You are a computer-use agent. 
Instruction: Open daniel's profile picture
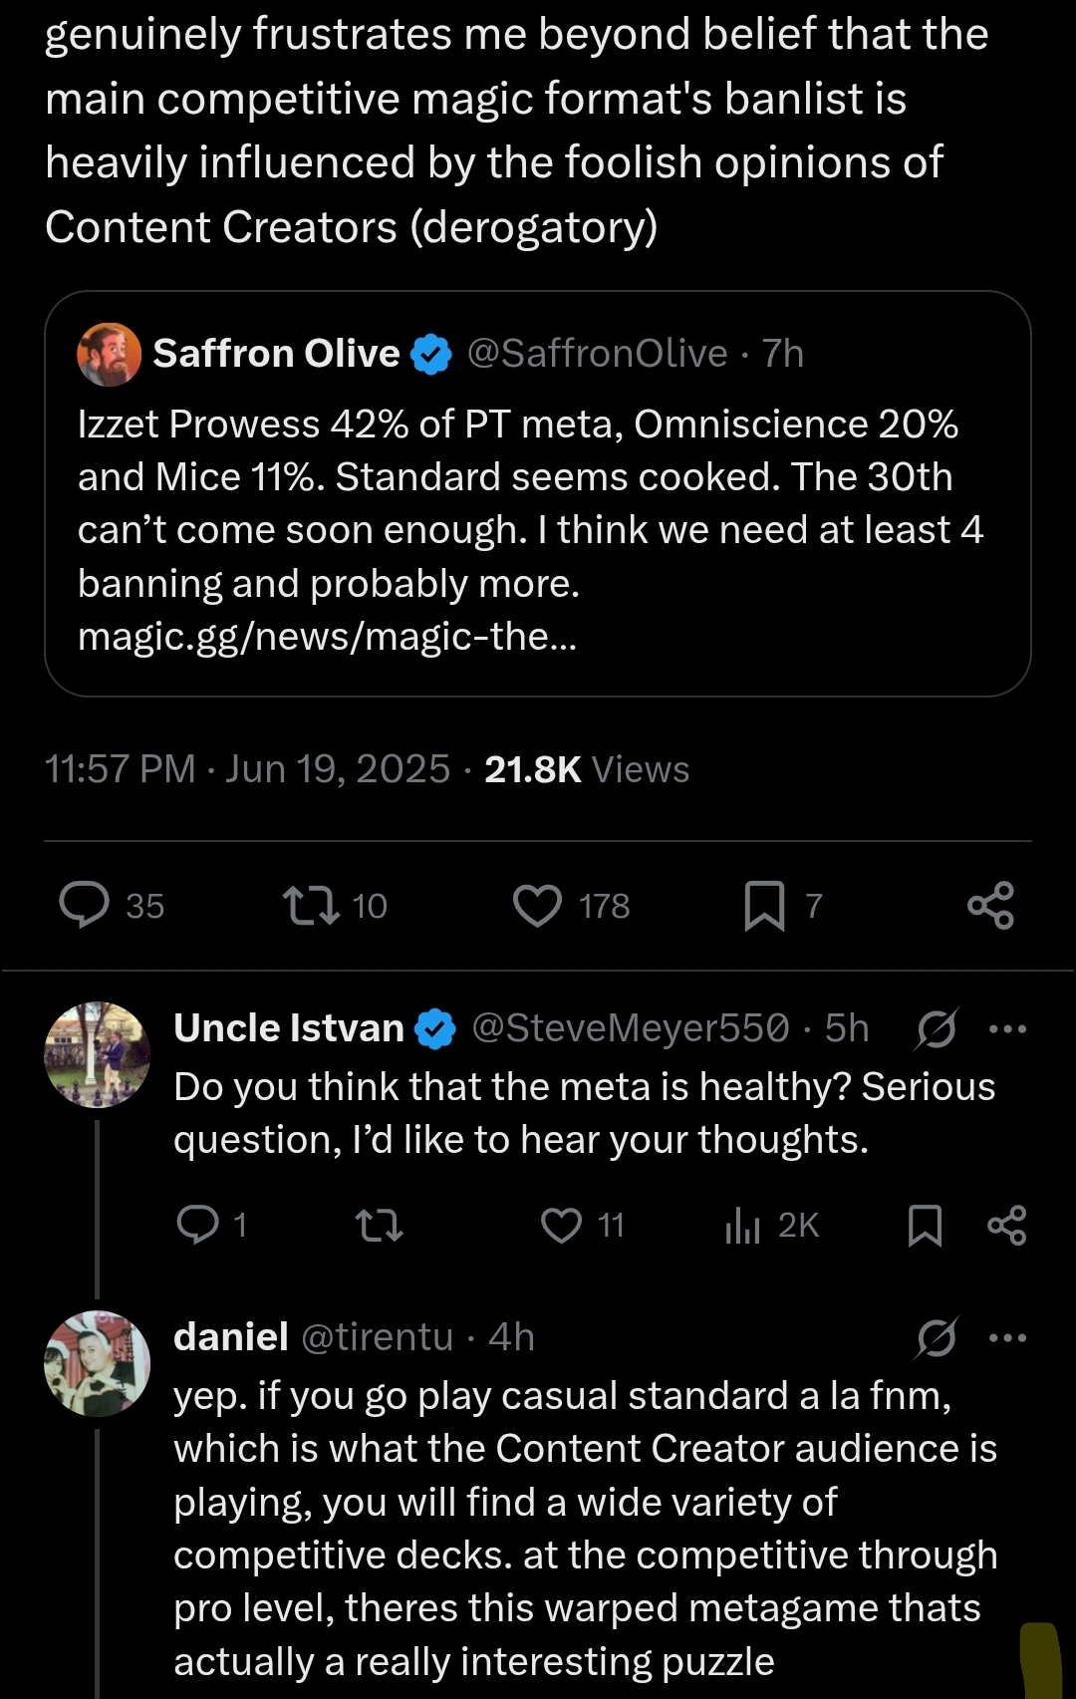point(97,1363)
